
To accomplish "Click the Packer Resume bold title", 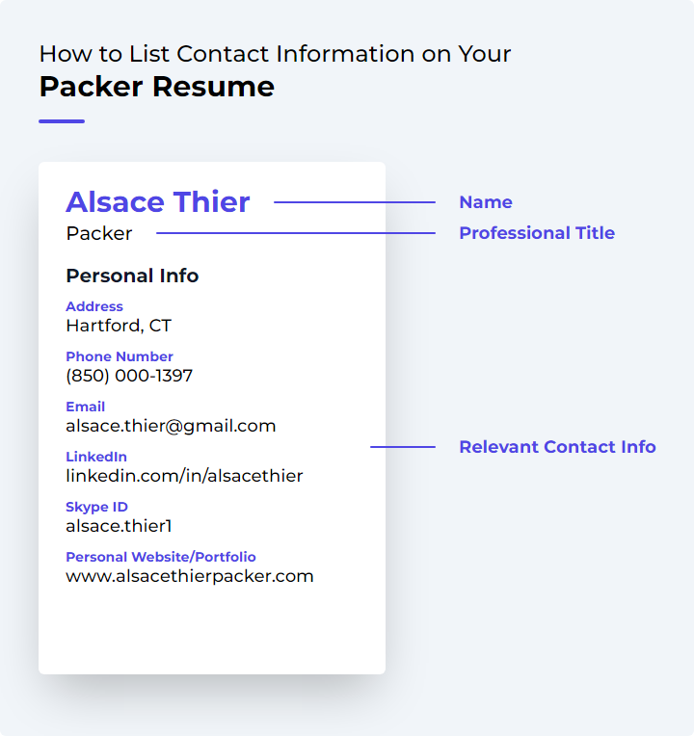I will 157,87.
